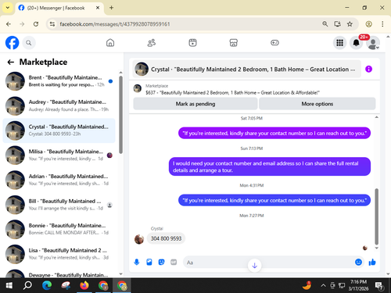Open Brent's conversation
Screen dimensions: 391x293
(59, 81)
